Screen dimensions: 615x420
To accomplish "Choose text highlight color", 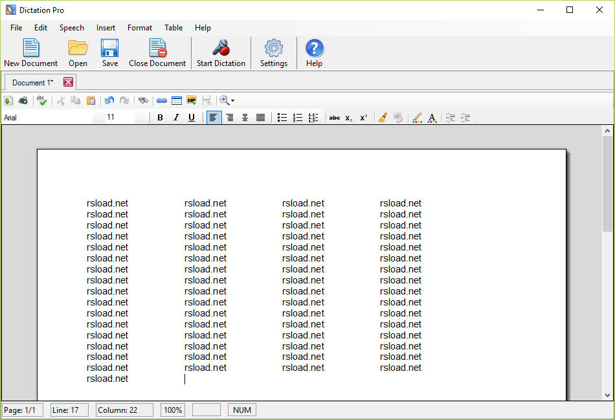I will 417,118.
